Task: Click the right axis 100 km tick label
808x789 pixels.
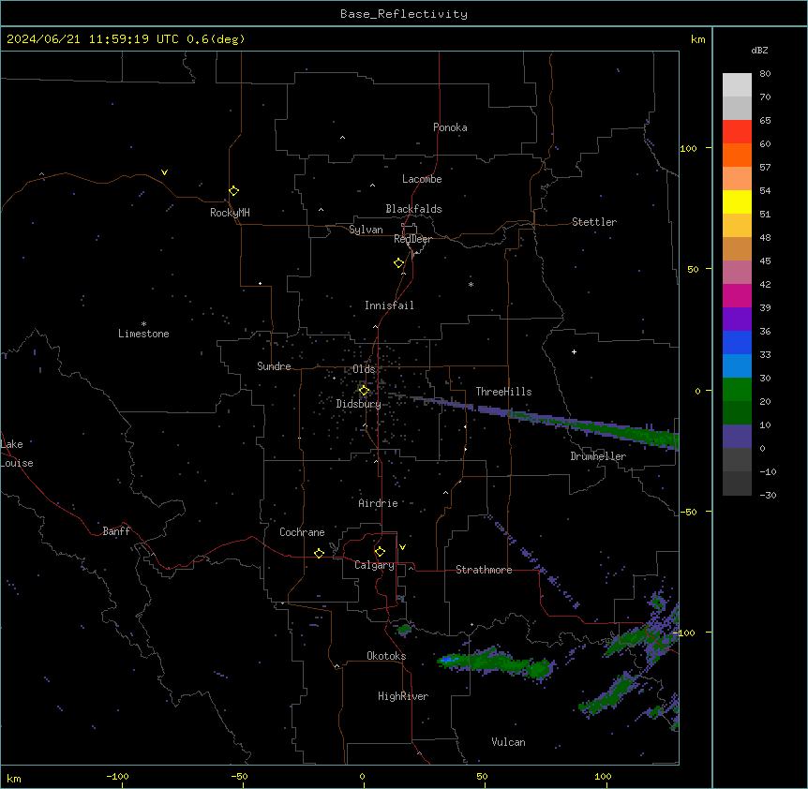Action: (688, 148)
